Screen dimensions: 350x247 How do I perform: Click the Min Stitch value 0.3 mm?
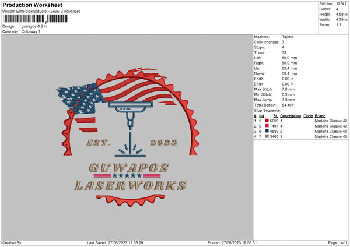[x=288, y=94]
